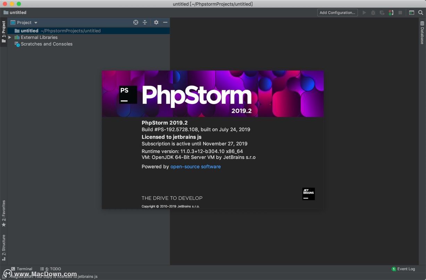Click the Terminal tab's console icon
This screenshot has width=426, height=280.
pos(13,269)
